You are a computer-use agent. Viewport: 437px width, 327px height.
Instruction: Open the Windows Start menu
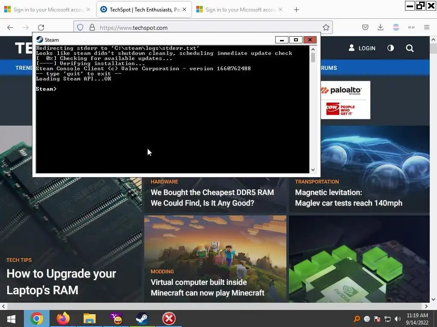tap(11, 318)
